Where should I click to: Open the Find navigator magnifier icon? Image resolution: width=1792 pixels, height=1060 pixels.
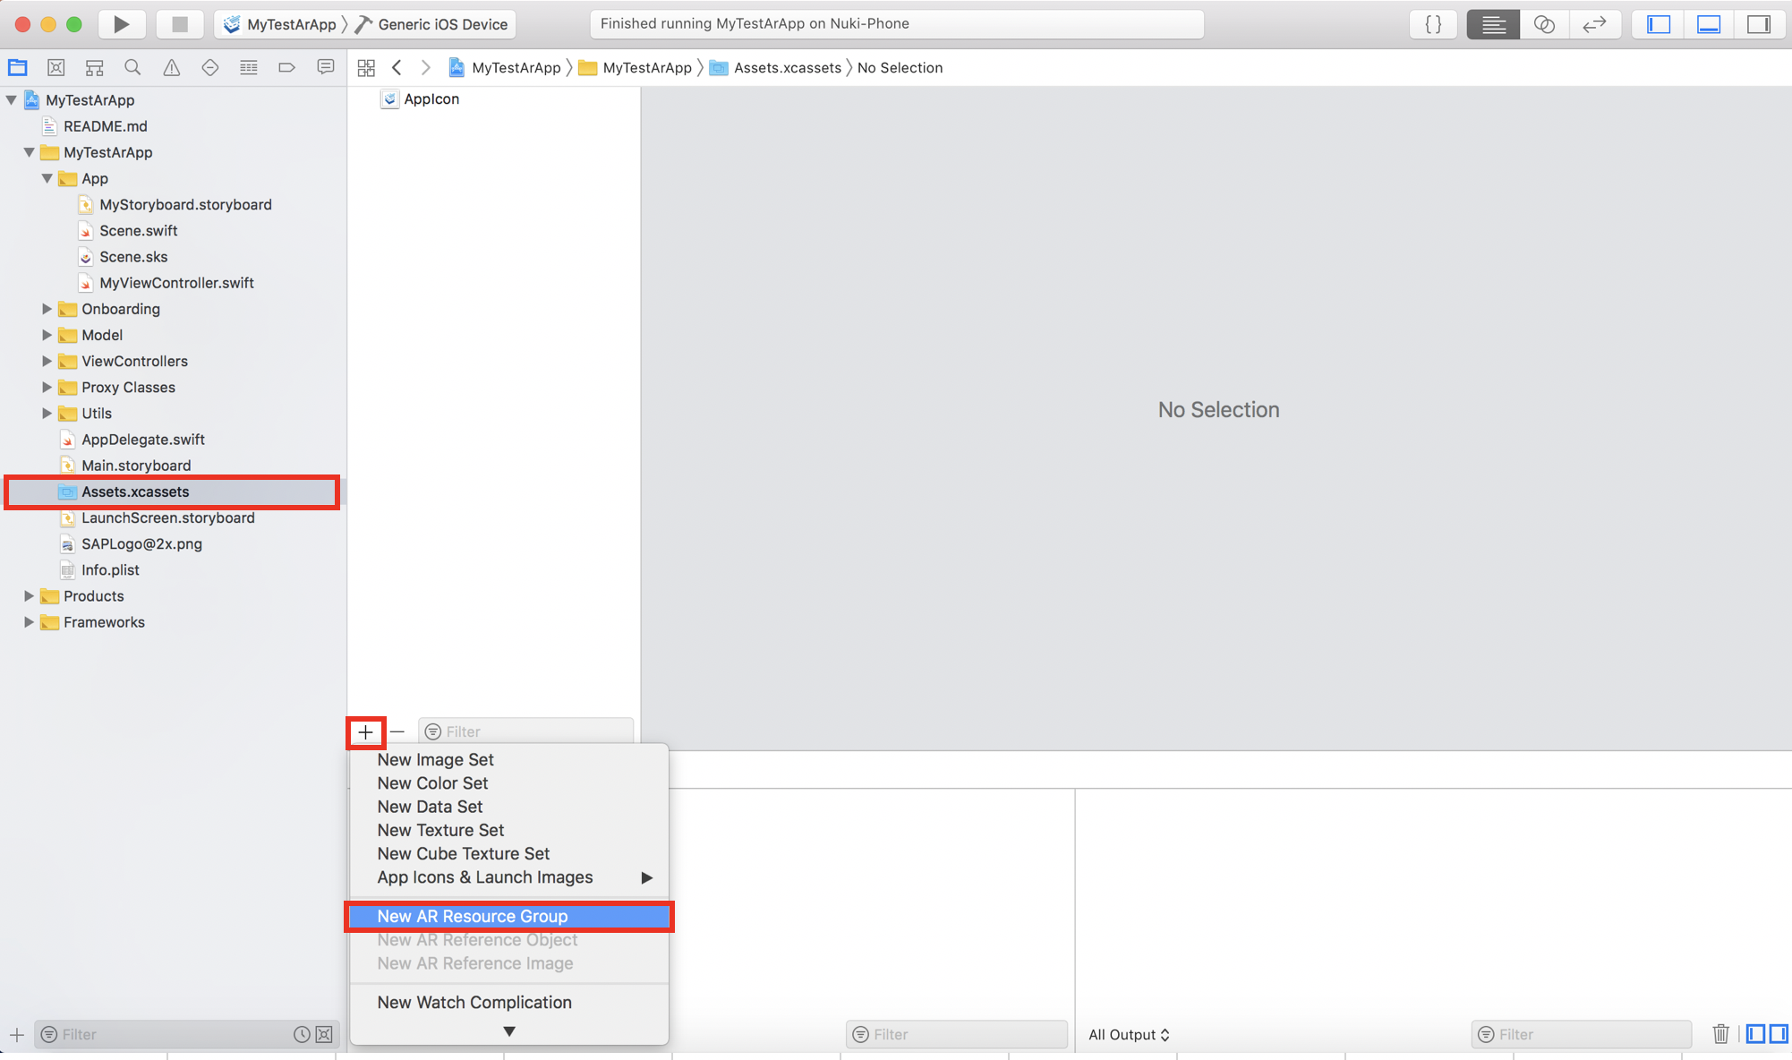point(132,68)
